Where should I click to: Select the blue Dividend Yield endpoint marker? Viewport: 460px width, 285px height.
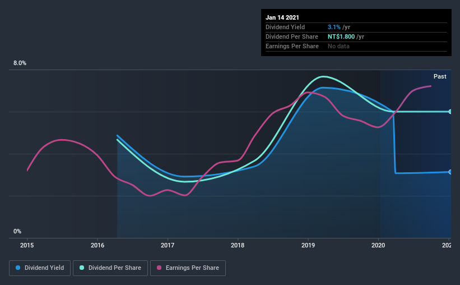click(450, 172)
